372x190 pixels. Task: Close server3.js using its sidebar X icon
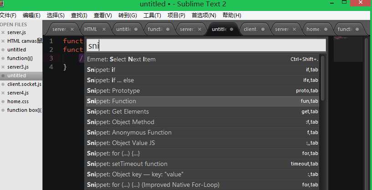[x=3, y=67]
